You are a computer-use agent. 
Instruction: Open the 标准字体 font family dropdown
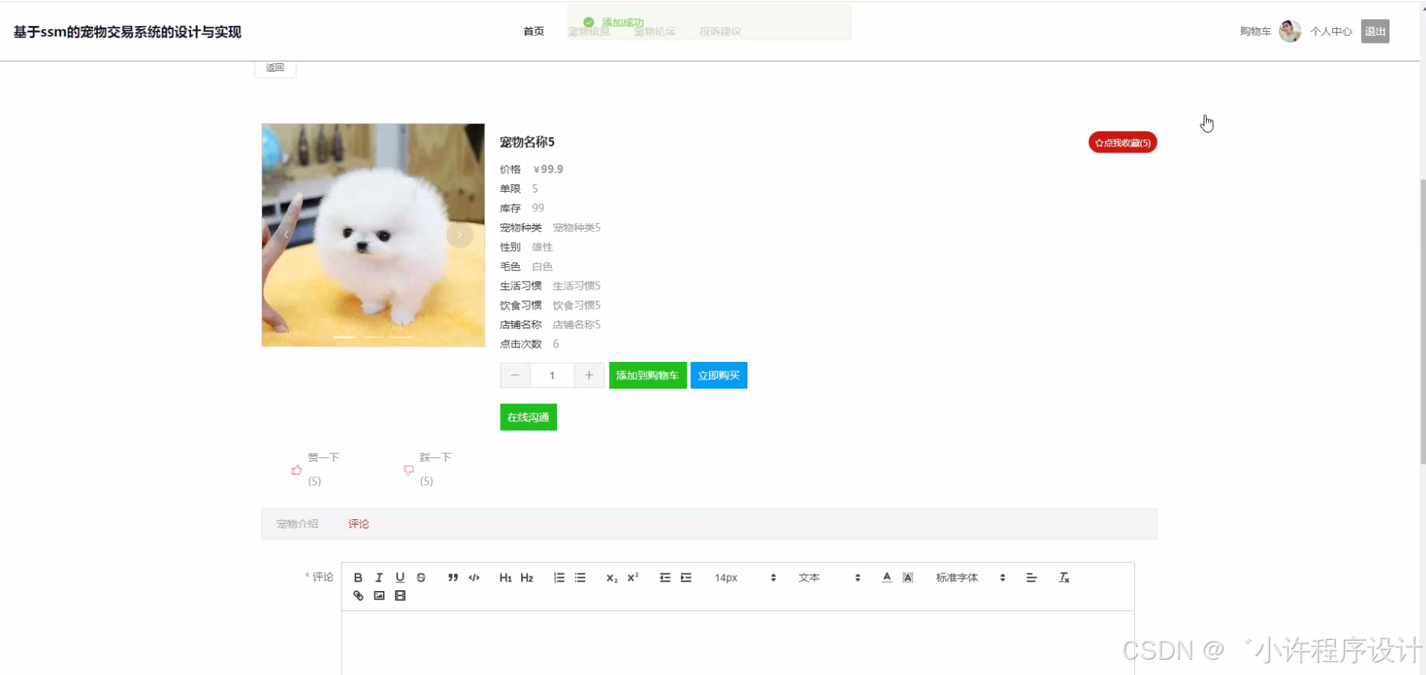pyautogui.click(x=971, y=578)
